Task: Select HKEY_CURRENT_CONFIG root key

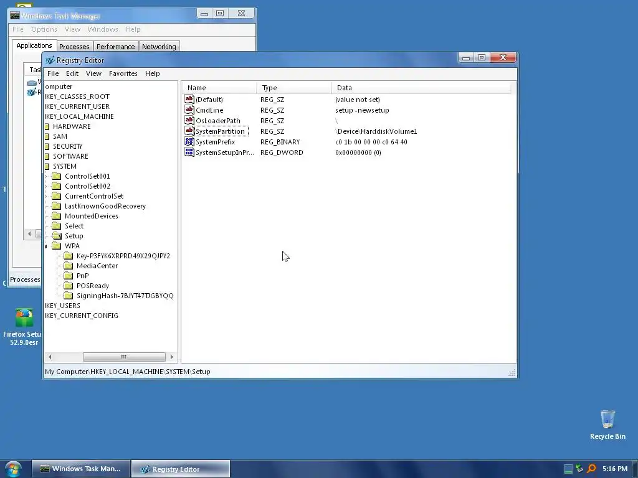Action: [82, 316]
